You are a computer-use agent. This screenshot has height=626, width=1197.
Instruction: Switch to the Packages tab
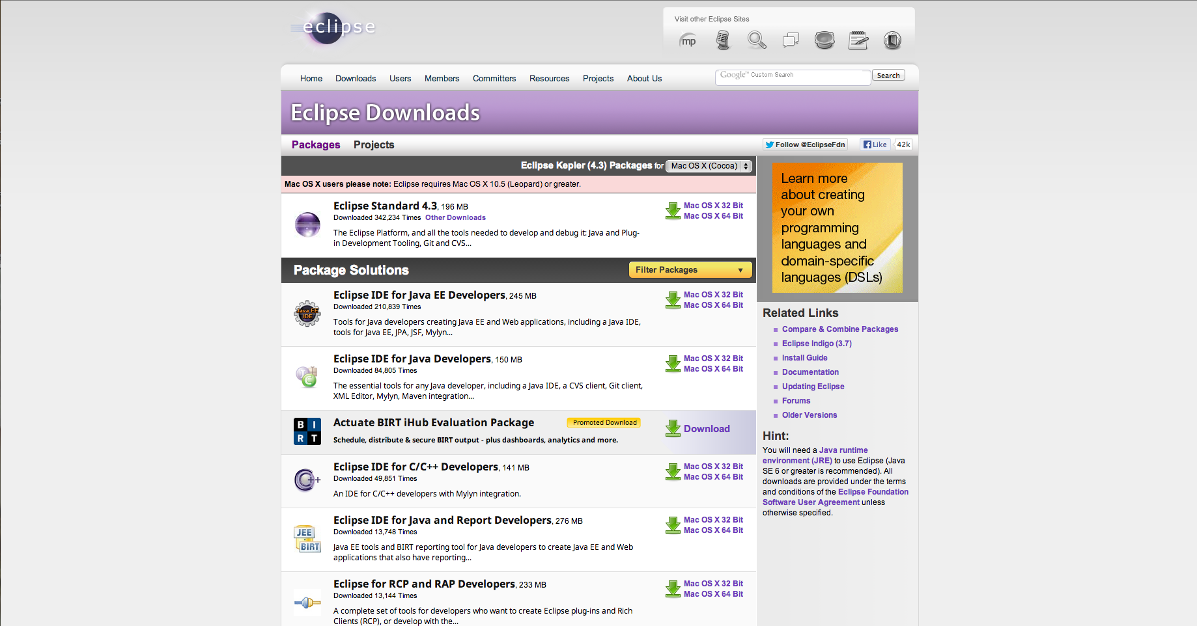click(x=316, y=144)
